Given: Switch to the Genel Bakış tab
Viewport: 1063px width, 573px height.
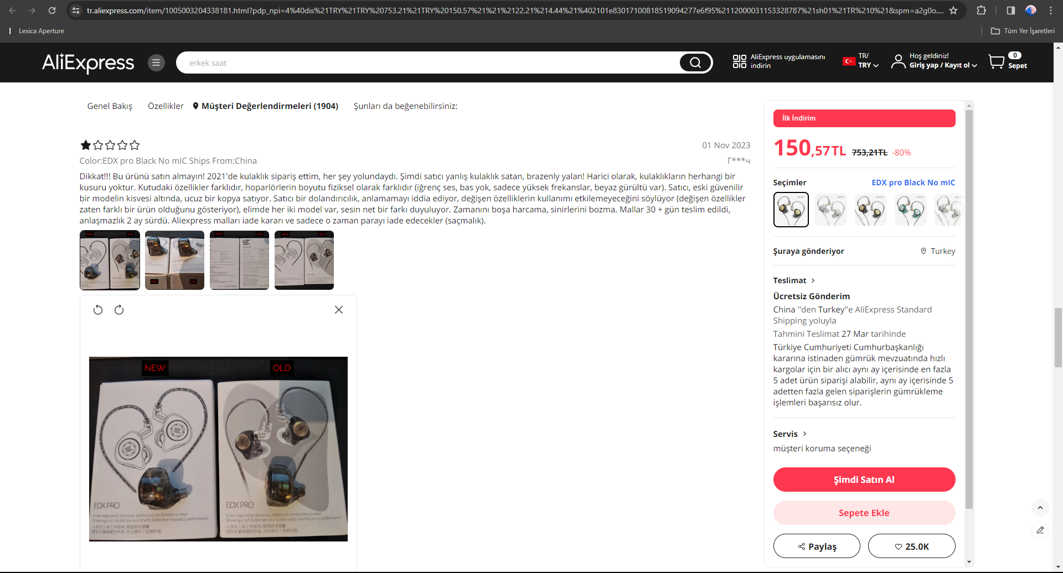Looking at the screenshot, I should click(110, 106).
